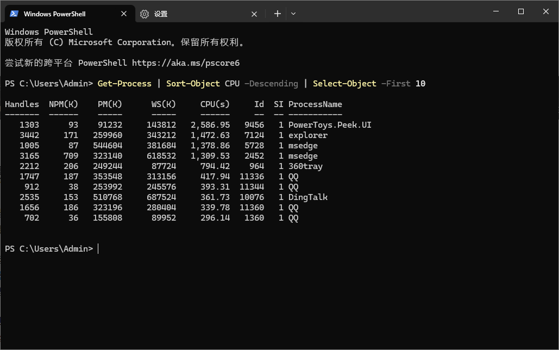
Task: Click the PowerToys.Peek.UI process name
Action: (x=330, y=125)
